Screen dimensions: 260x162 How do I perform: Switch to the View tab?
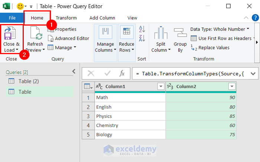click(x=132, y=18)
